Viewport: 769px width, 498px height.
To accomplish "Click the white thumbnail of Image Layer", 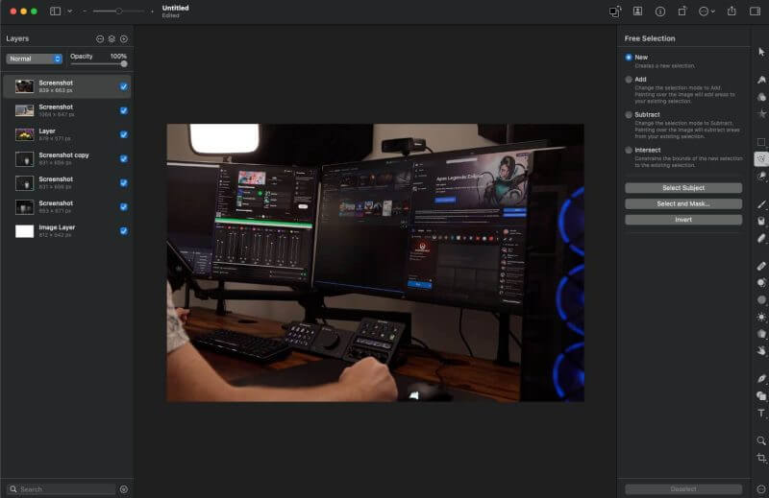I will point(25,231).
